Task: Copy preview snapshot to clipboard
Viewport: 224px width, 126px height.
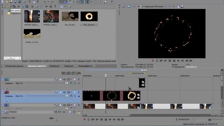Action: click(178, 6)
